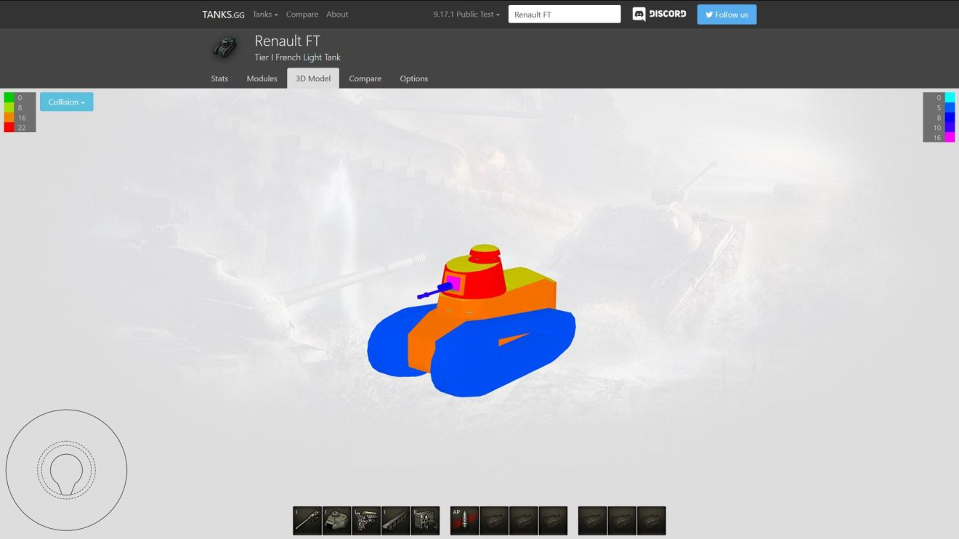Click the last empty slot at bottom right
This screenshot has width=959, height=539.
[651, 521]
